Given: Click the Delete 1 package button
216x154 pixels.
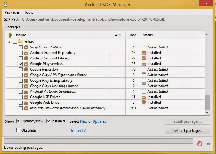Looking at the screenshot, I should (x=187, y=131).
